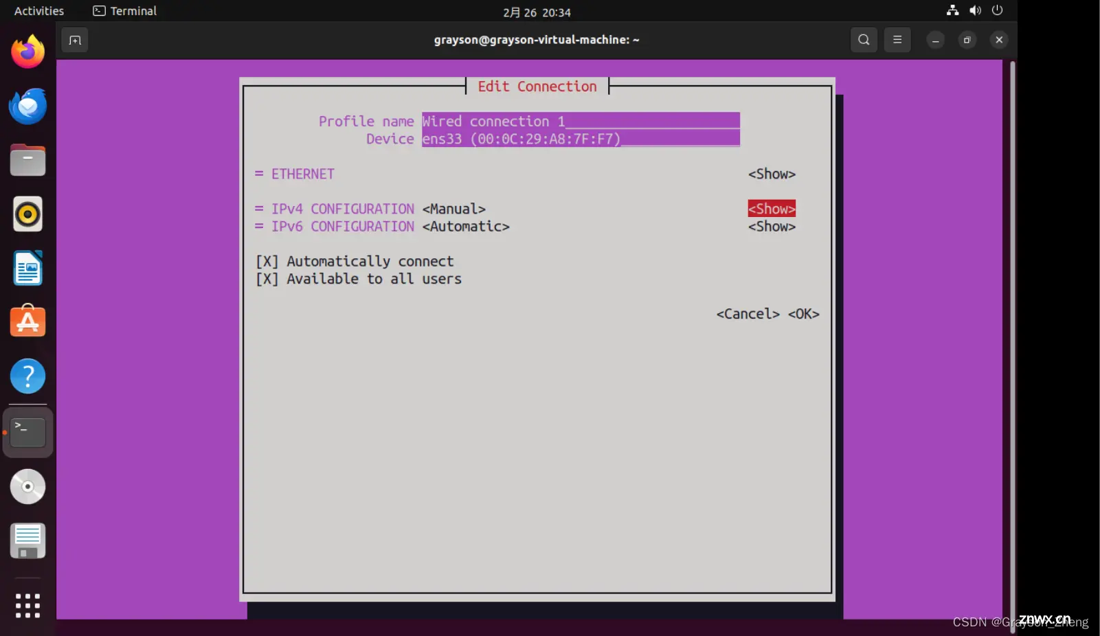
Task: Click the ETHERNET section label
Action: 302,174
